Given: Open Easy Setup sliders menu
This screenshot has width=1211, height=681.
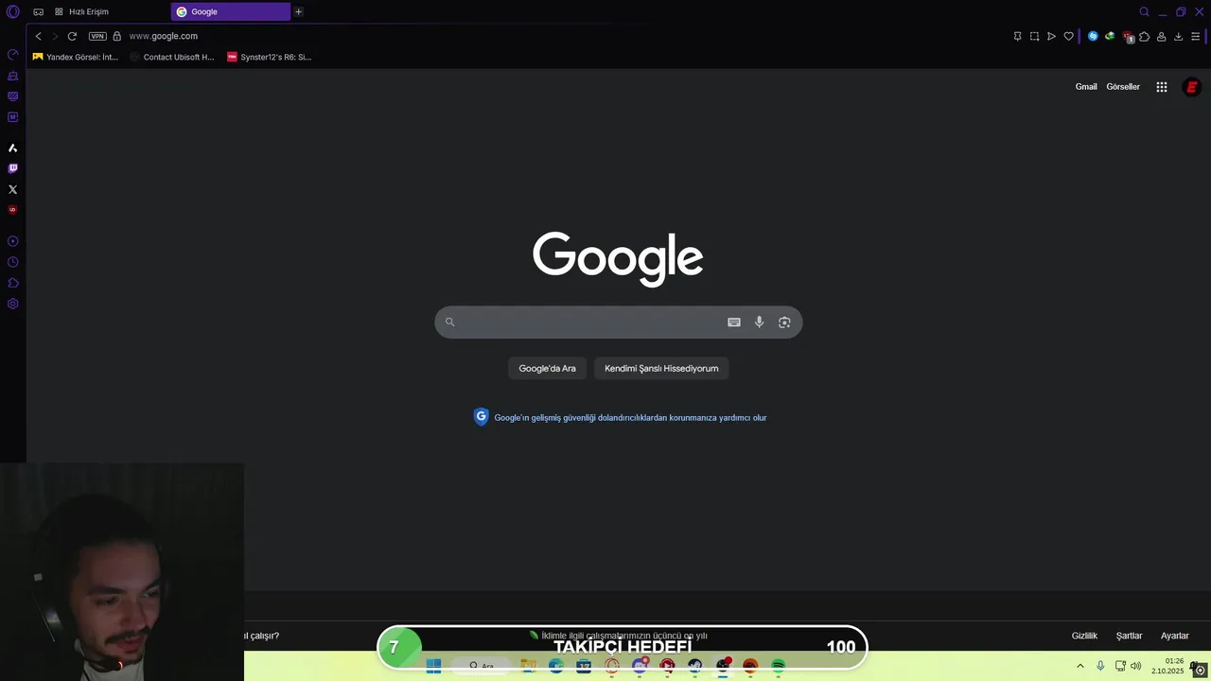Looking at the screenshot, I should pos(1195,36).
